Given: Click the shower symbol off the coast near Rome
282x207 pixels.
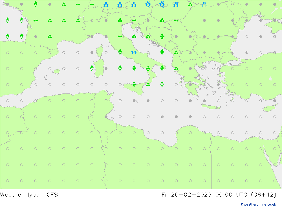Looking at the screenshot, I should [x=120, y=52].
